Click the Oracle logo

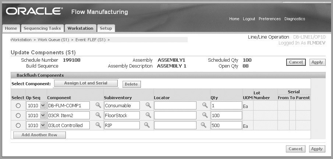point(34,11)
